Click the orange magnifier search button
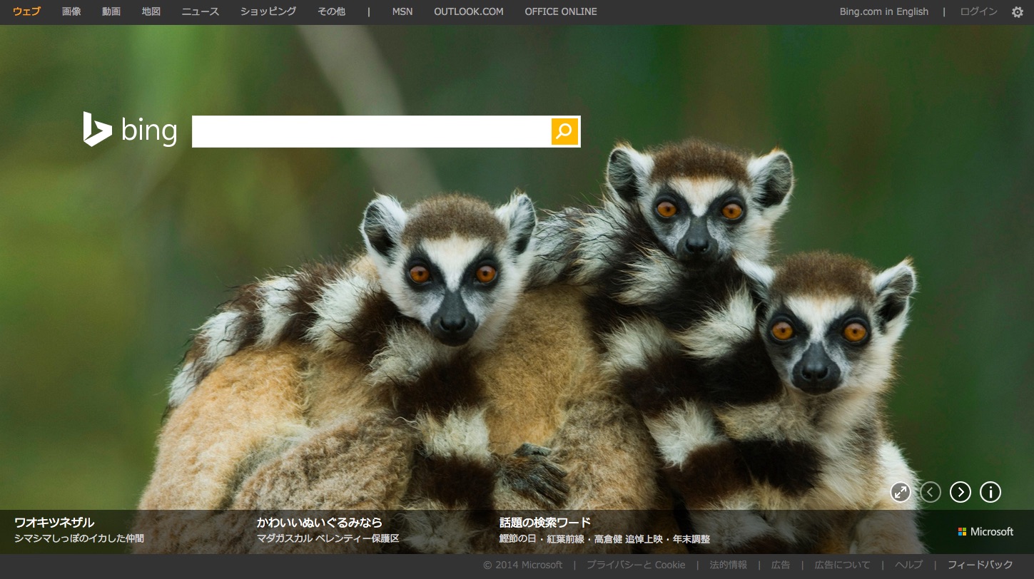 [564, 131]
